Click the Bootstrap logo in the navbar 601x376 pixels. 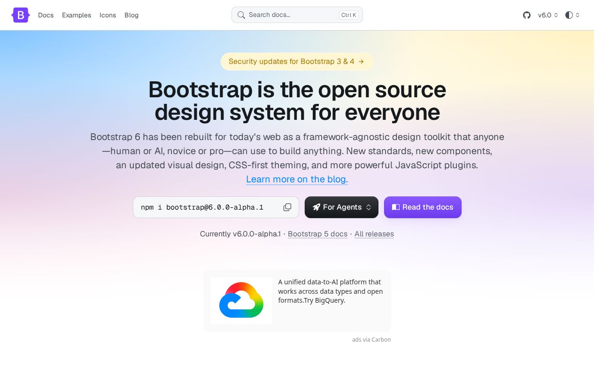[21, 15]
